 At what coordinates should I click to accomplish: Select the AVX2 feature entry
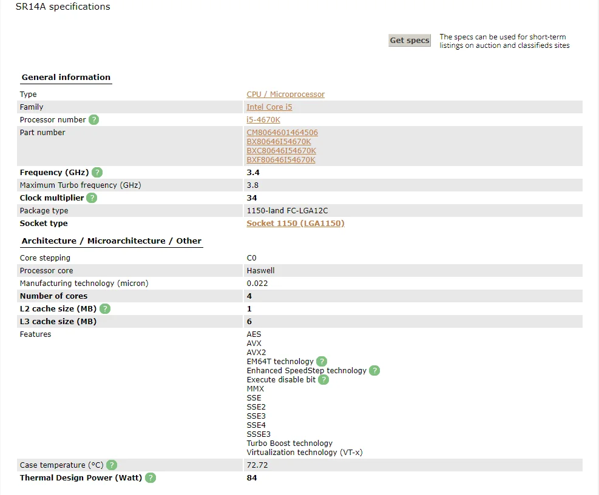[x=256, y=353]
